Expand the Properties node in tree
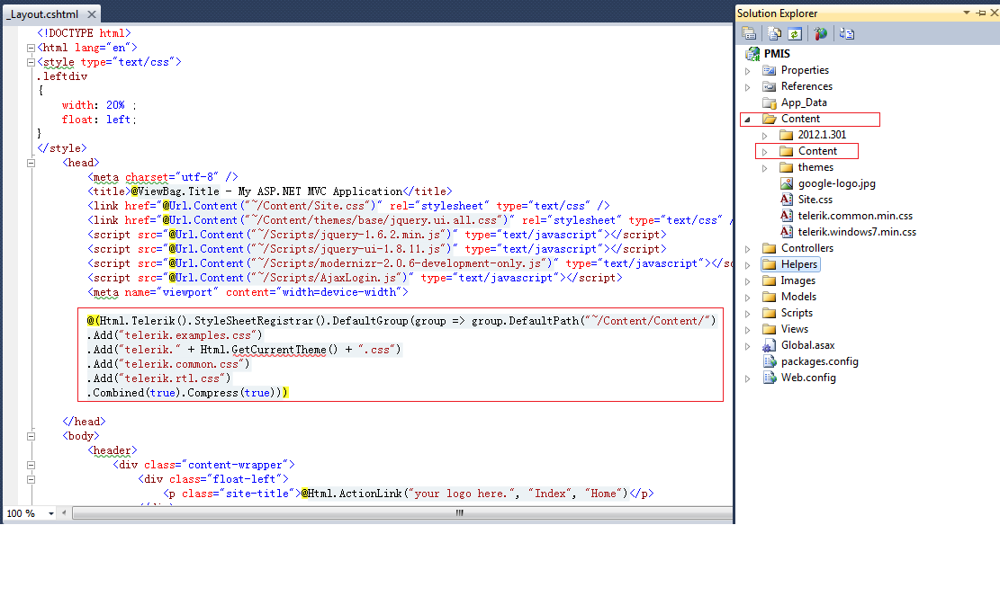The image size is (1000, 614). pos(747,71)
